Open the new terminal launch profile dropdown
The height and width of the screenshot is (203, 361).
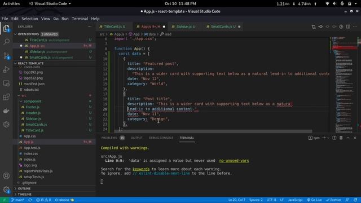[x=328, y=138]
